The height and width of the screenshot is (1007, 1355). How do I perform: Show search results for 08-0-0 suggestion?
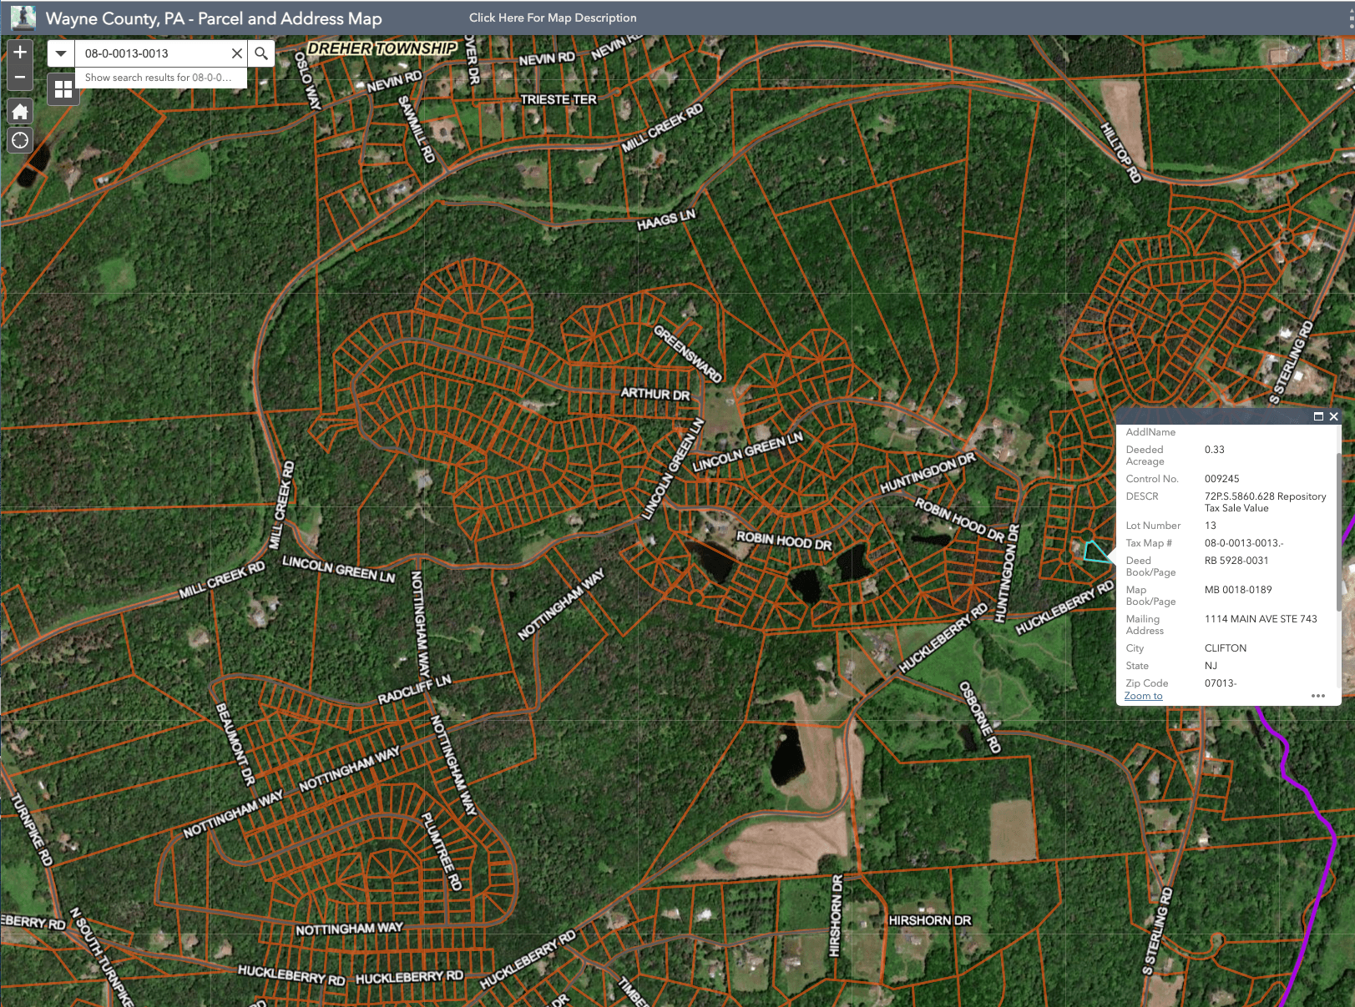pos(160,78)
